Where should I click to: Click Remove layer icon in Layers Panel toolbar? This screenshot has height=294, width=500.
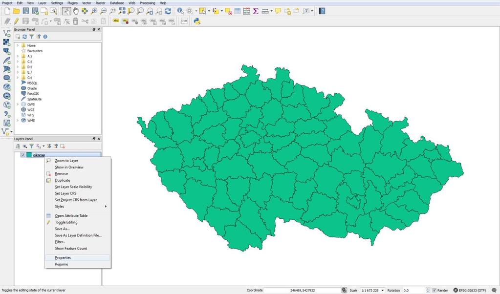(63, 146)
